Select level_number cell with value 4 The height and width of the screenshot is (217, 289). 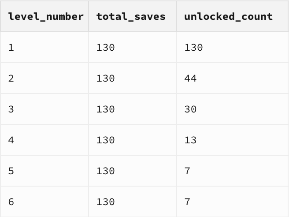(44, 140)
